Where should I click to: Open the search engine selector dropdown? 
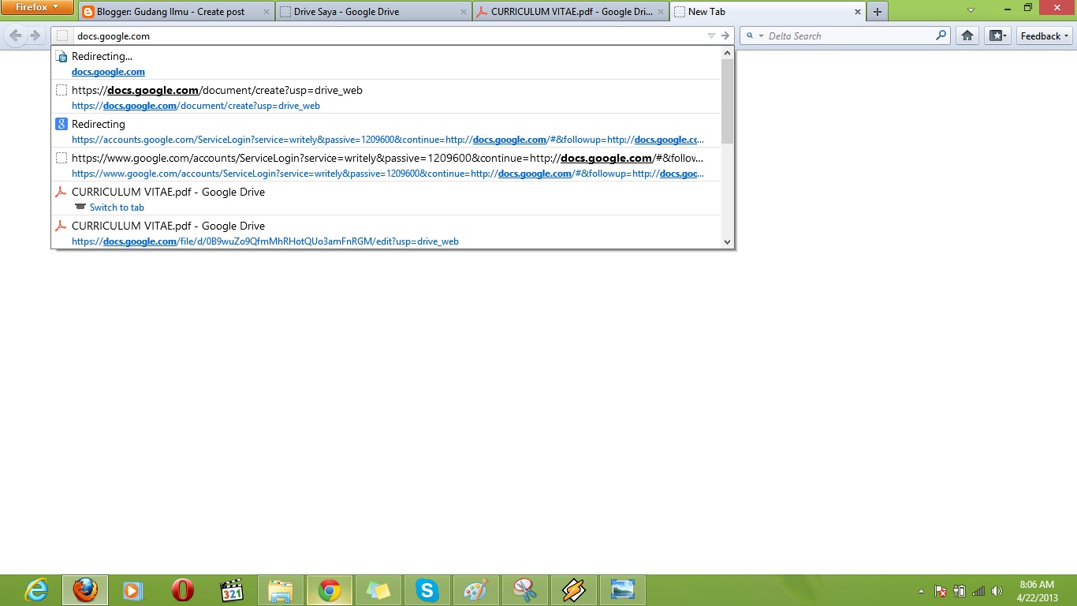[x=755, y=36]
